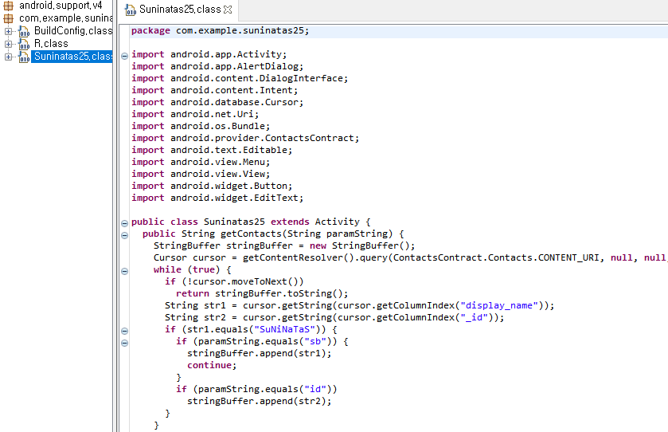This screenshot has width=668, height=432.
Task: Expand the R.class tree node
Action: click(8, 44)
